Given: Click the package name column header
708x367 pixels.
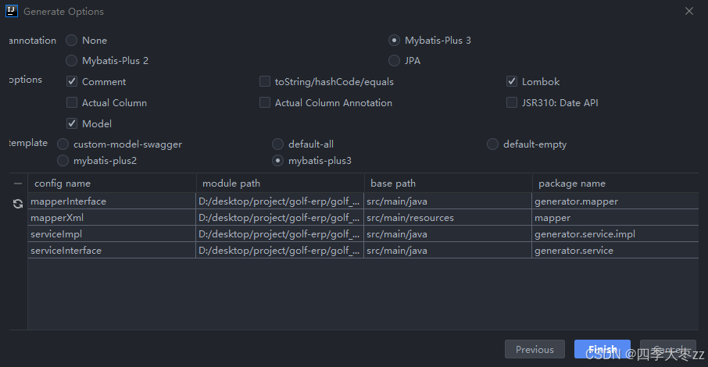Looking at the screenshot, I should [615, 183].
